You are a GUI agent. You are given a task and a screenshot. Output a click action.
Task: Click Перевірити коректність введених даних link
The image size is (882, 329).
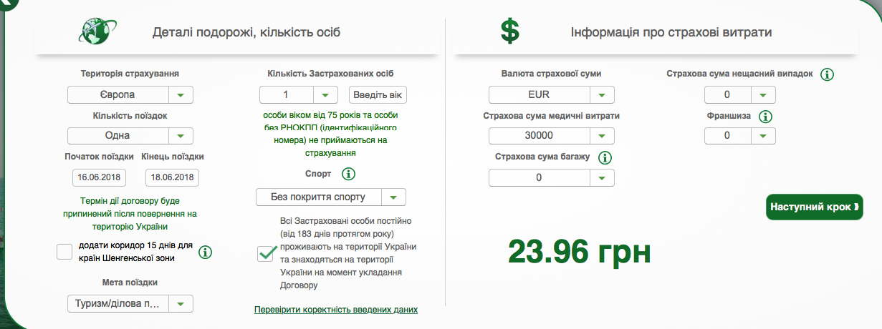click(336, 310)
